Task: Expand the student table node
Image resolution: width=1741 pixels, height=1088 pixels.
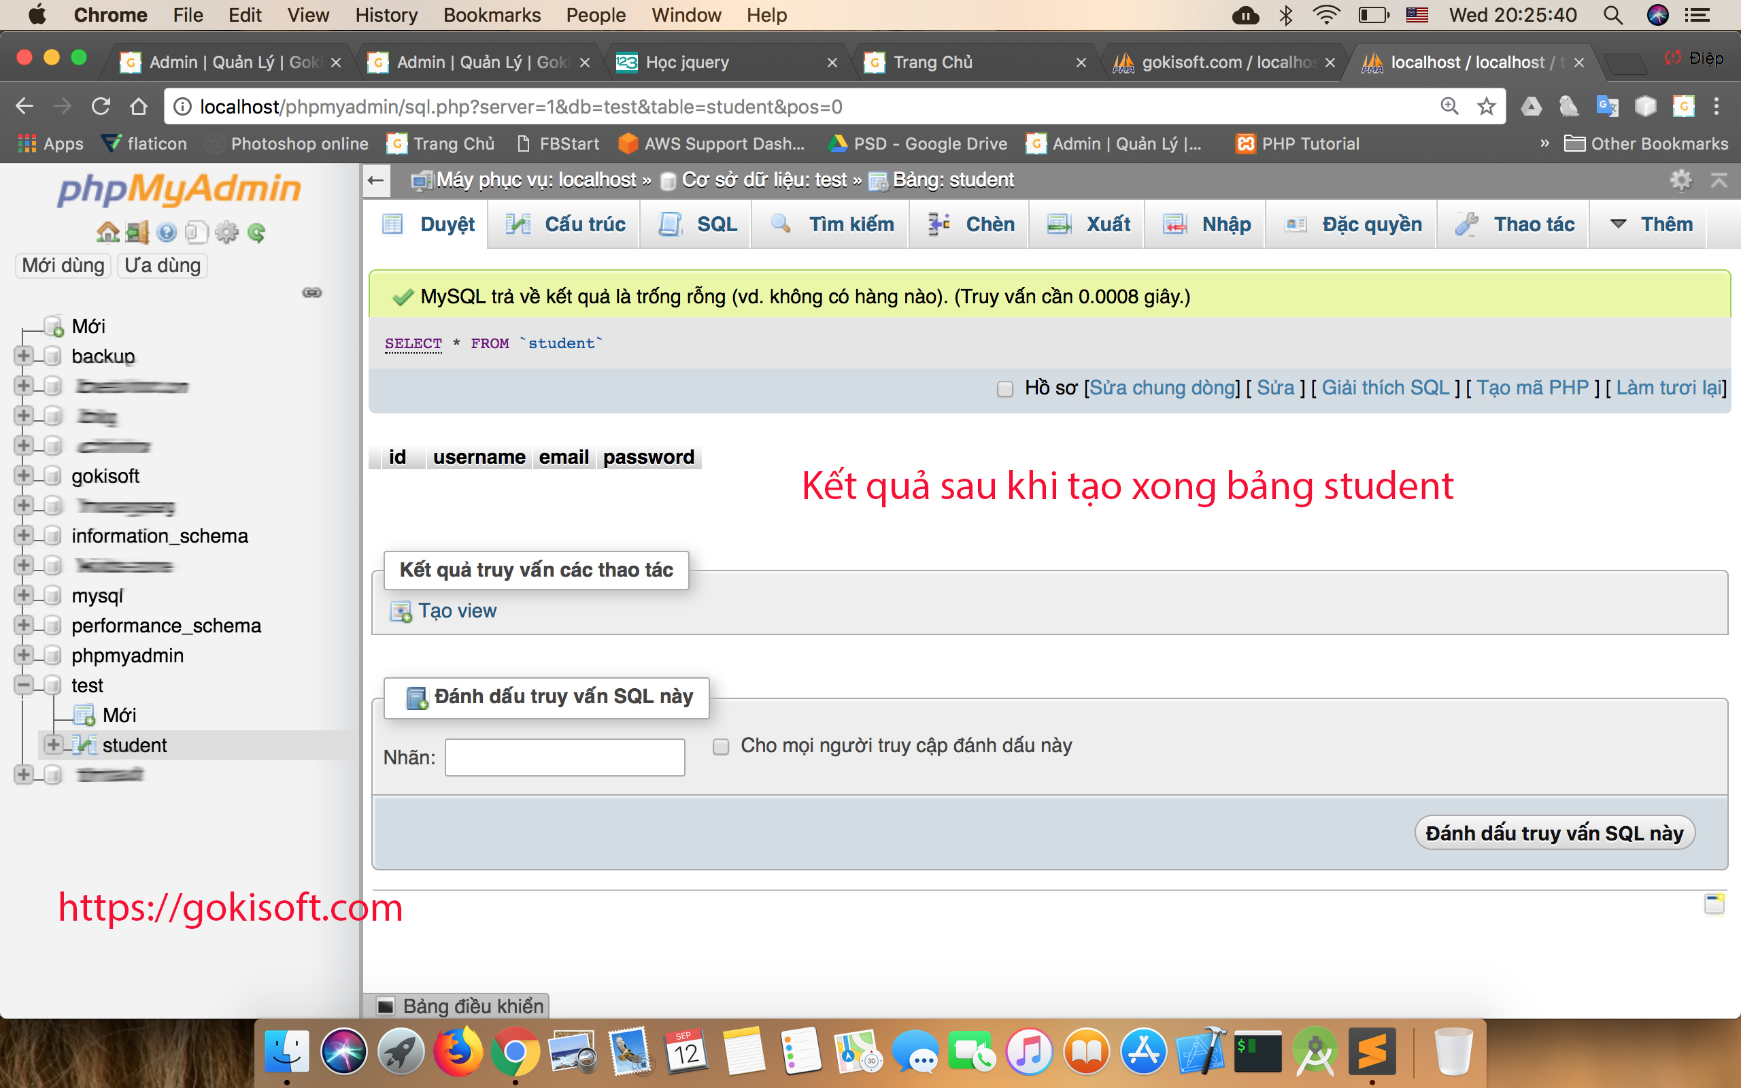Action: (53, 745)
